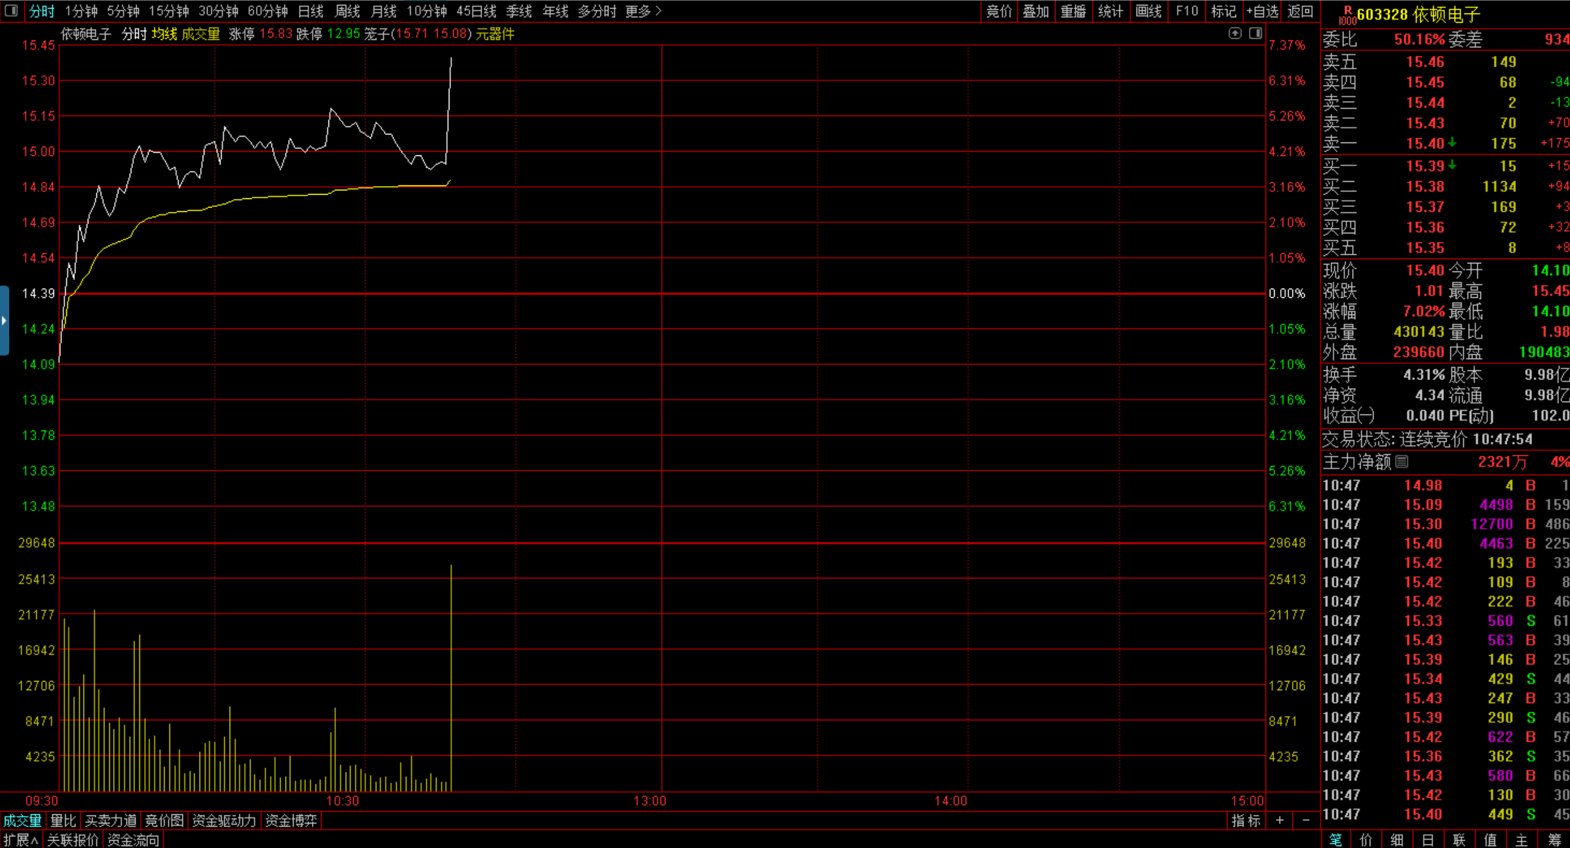Image resolution: width=1570 pixels, height=848 pixels.
Task: Click 标记 to mark this stock
Action: 1223,11
